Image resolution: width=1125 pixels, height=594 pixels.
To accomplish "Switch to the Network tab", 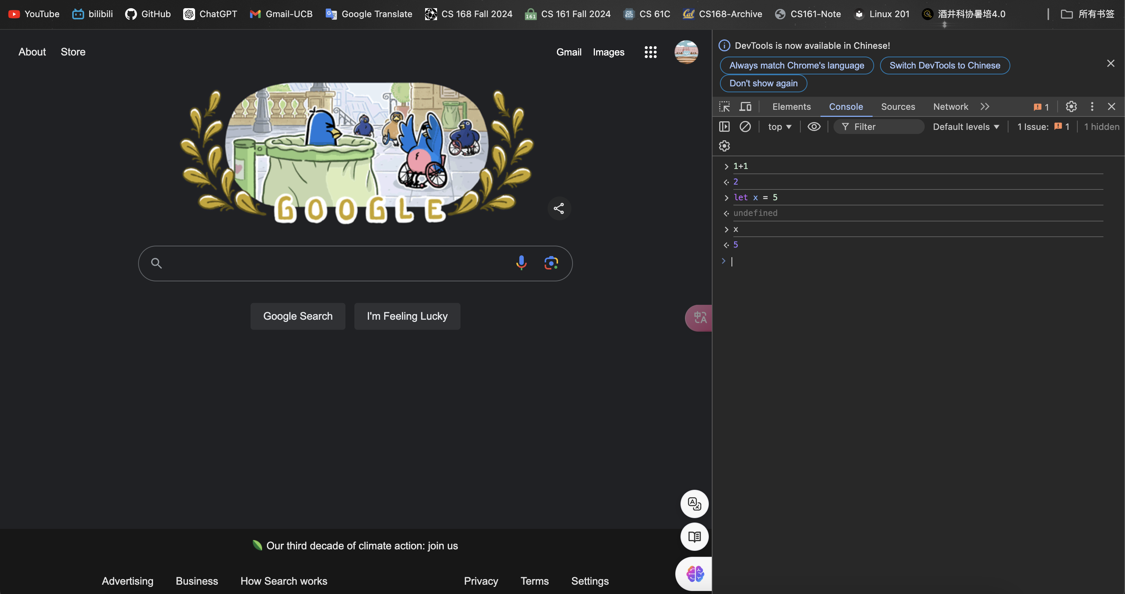I will click(950, 106).
